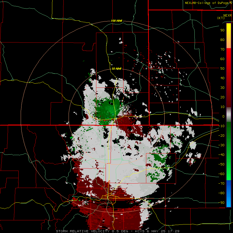Click the NEXLAB-College of DuPage title text
This screenshot has width=233, height=233.
click(x=208, y=3)
